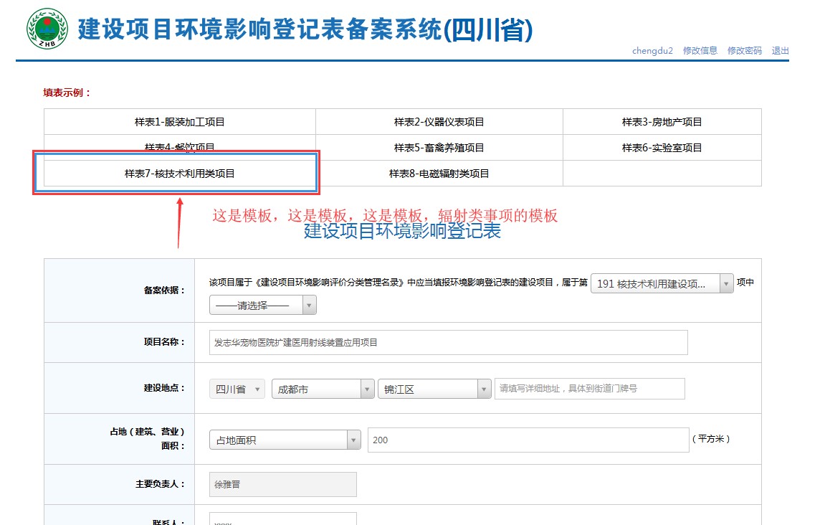This screenshot has width=825, height=525.
Task: Expand the 四川省 province dropdown
Action: [237, 389]
